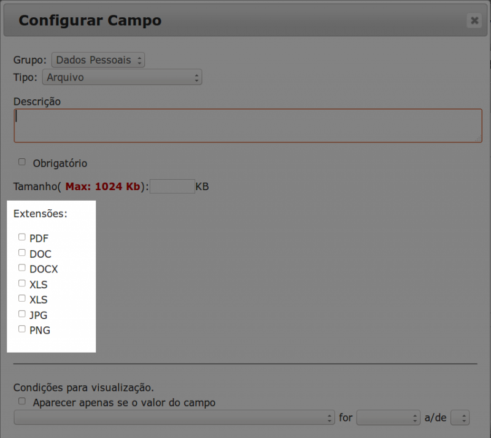Check the DOC extension option

coord(21,252)
